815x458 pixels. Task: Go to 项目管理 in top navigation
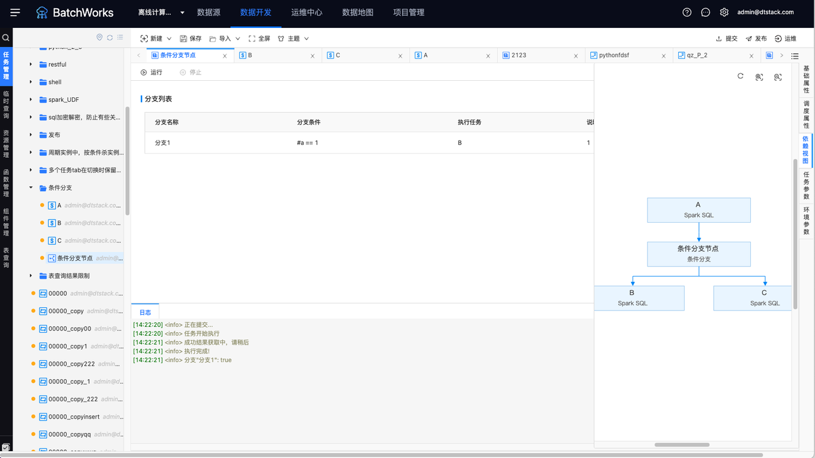pos(409,12)
